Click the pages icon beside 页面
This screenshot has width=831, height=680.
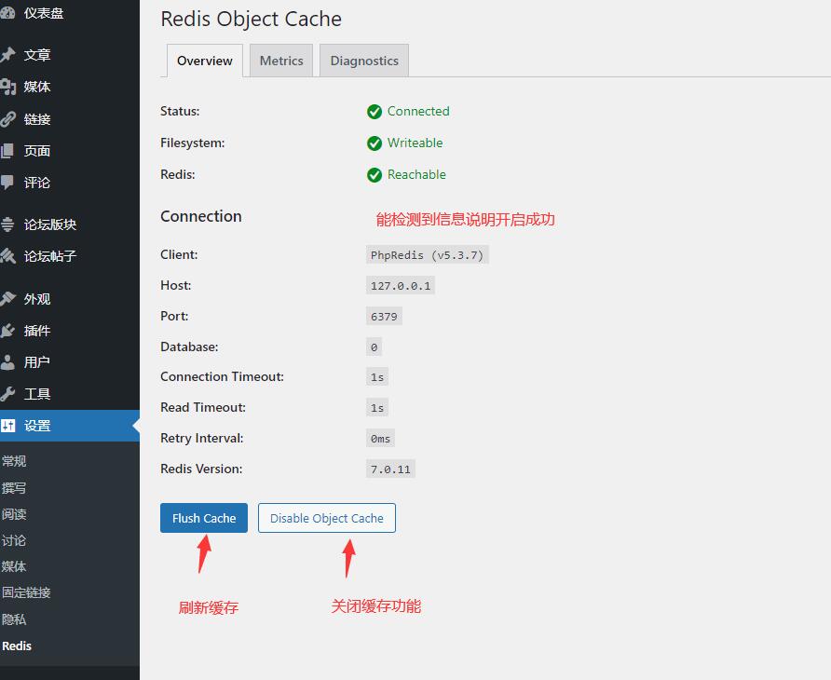click(x=7, y=151)
